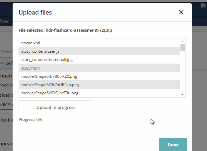Select tincan.xml in the file list
The width and height of the screenshot is (207, 151).
pyautogui.click(x=99, y=43)
